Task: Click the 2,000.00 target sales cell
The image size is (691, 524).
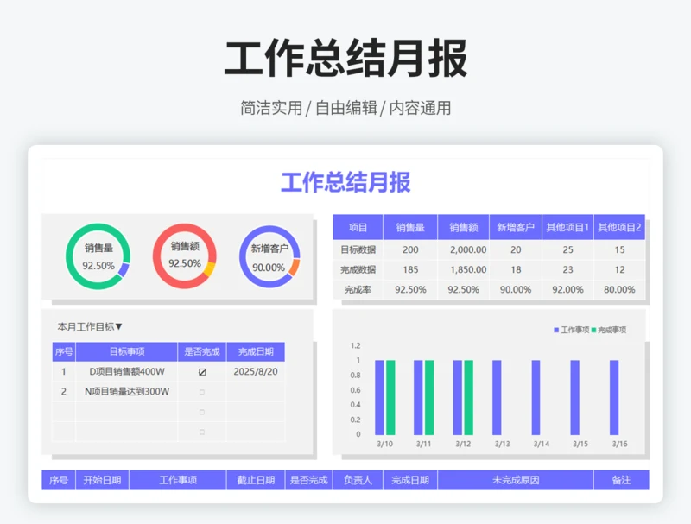Action: 463,249
